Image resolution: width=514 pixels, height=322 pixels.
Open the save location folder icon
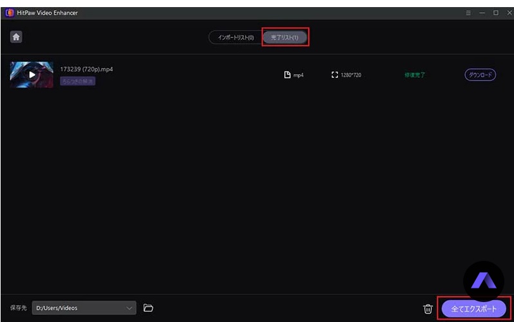148,308
